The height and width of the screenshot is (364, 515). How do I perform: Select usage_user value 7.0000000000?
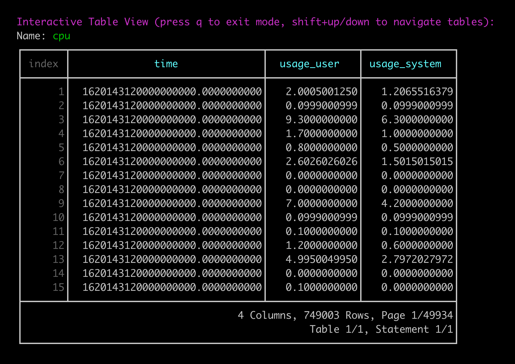(321, 203)
